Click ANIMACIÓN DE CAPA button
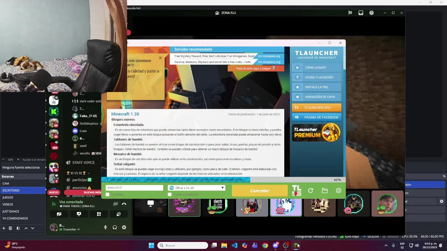 coord(317,97)
